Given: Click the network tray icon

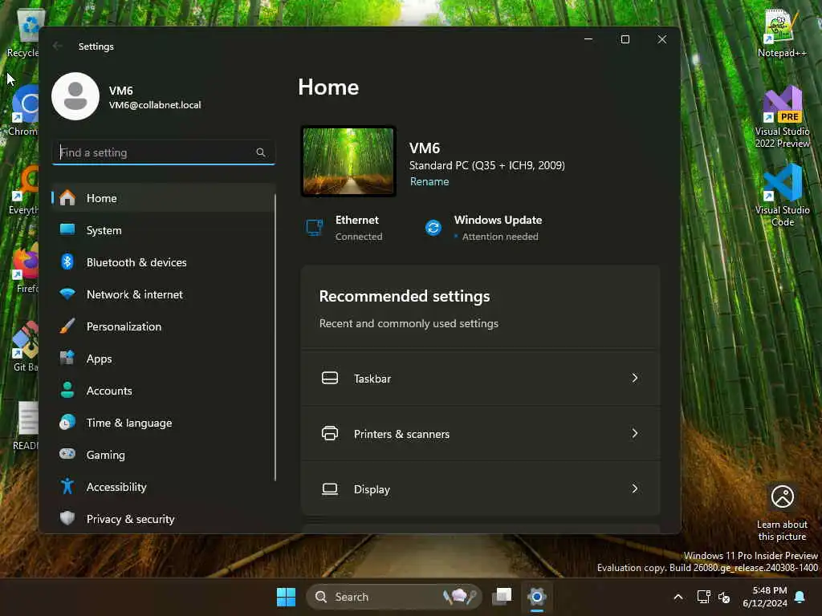Looking at the screenshot, I should coord(703,597).
